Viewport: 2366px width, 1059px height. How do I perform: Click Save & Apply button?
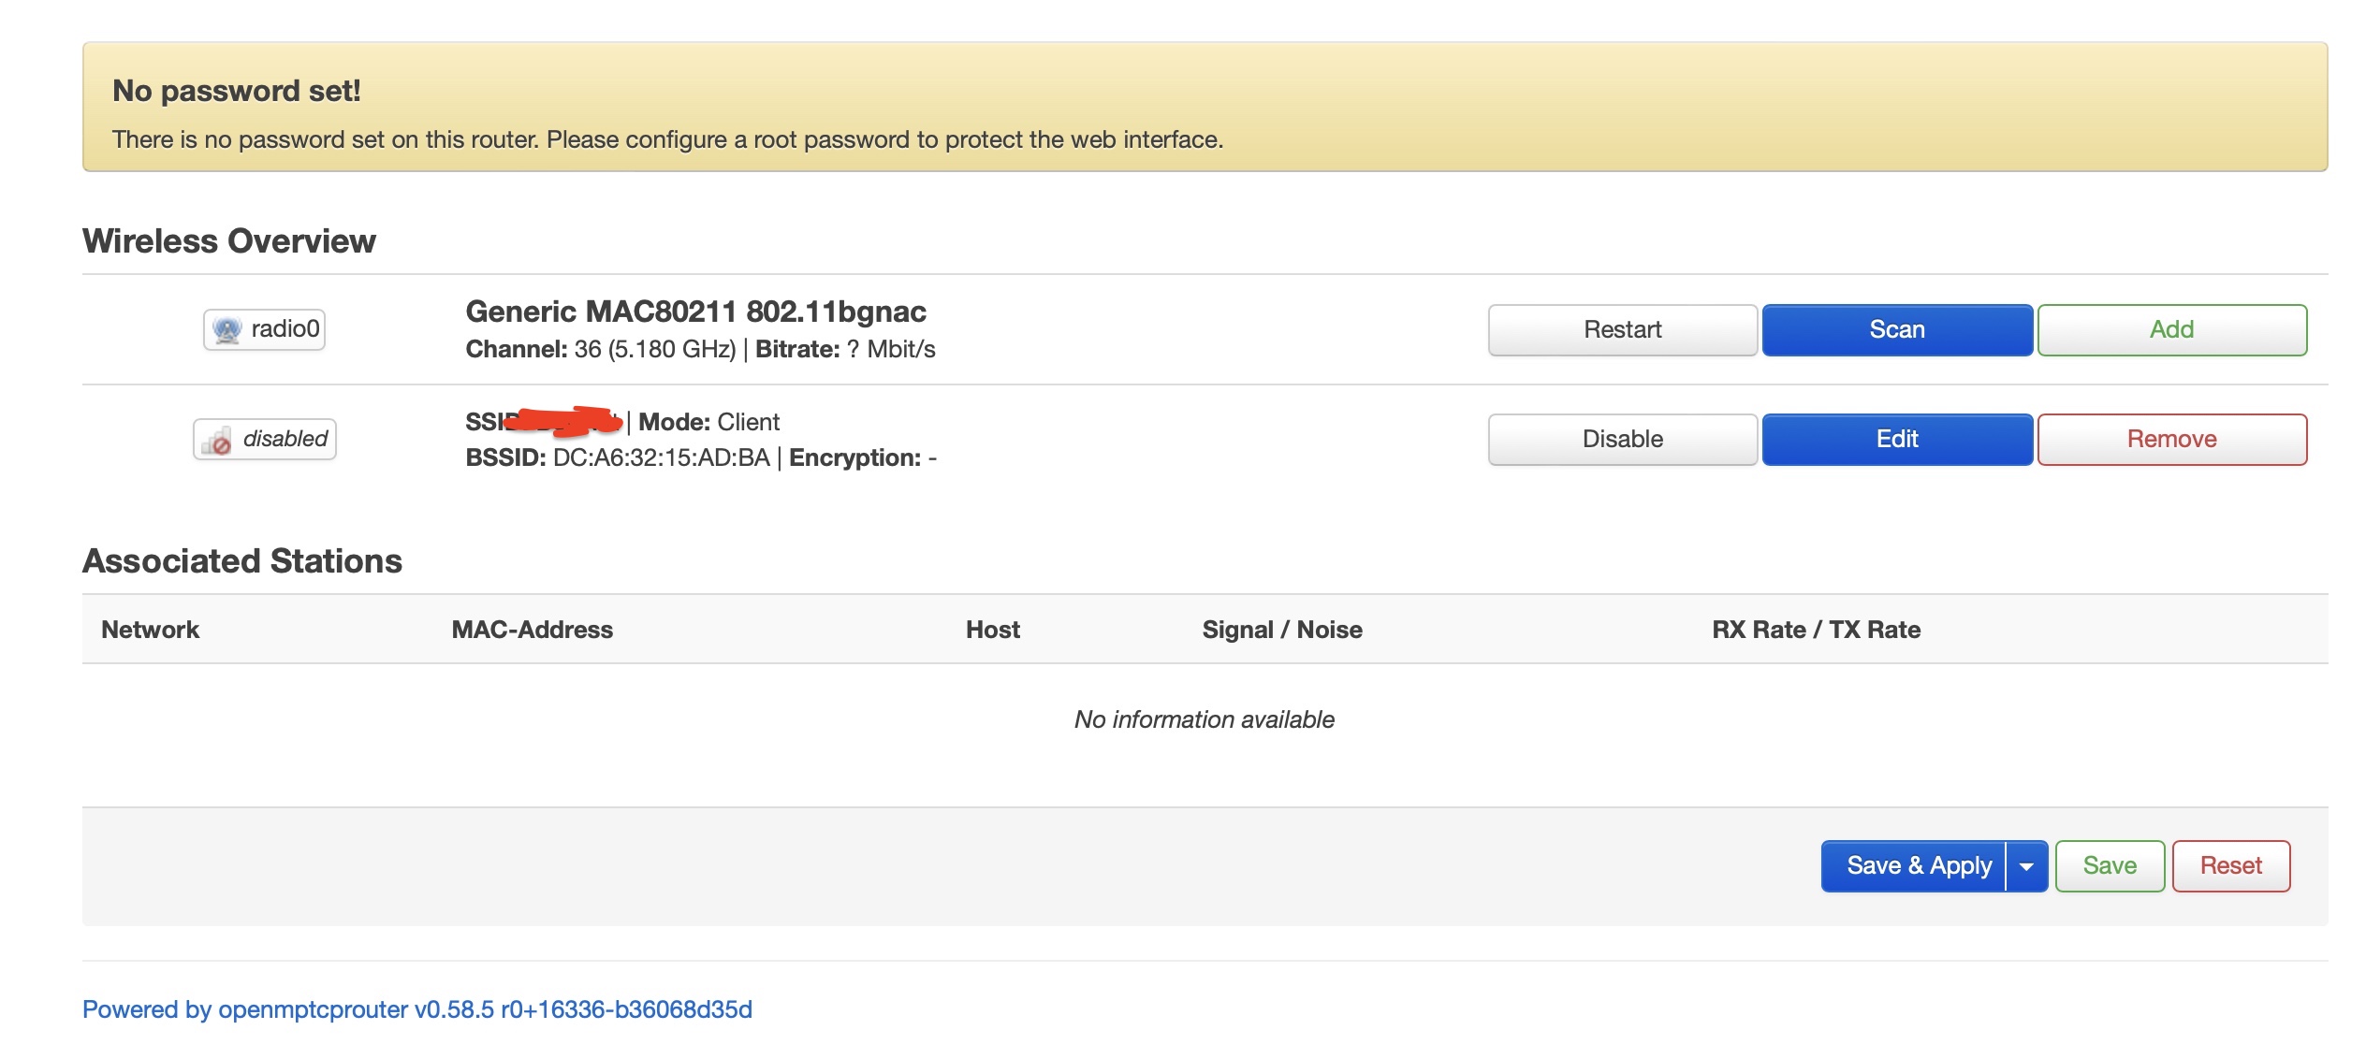(x=1917, y=865)
